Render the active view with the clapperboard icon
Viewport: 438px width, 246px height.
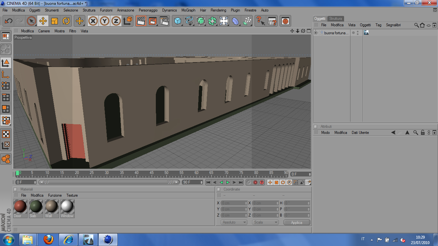tap(141, 21)
